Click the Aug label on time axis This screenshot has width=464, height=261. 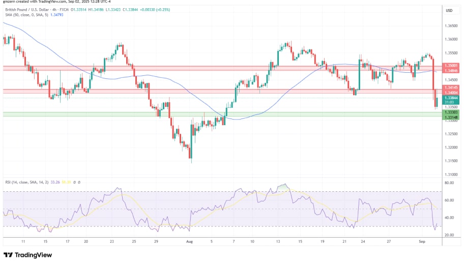[x=189, y=242]
